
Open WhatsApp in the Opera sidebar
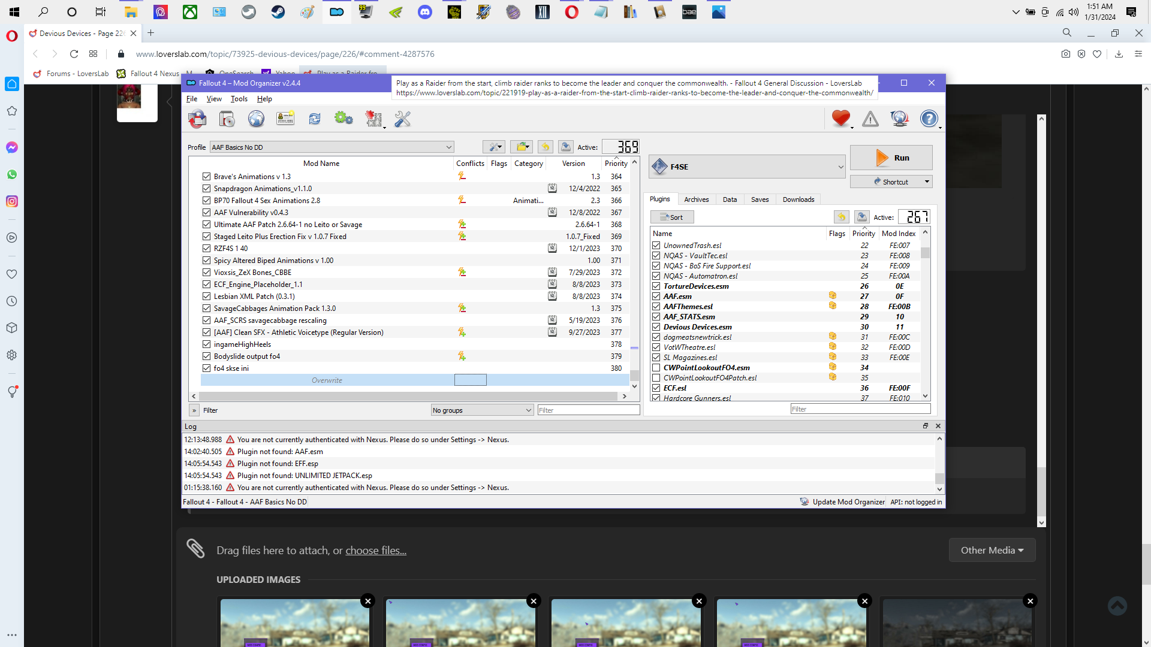tap(12, 174)
